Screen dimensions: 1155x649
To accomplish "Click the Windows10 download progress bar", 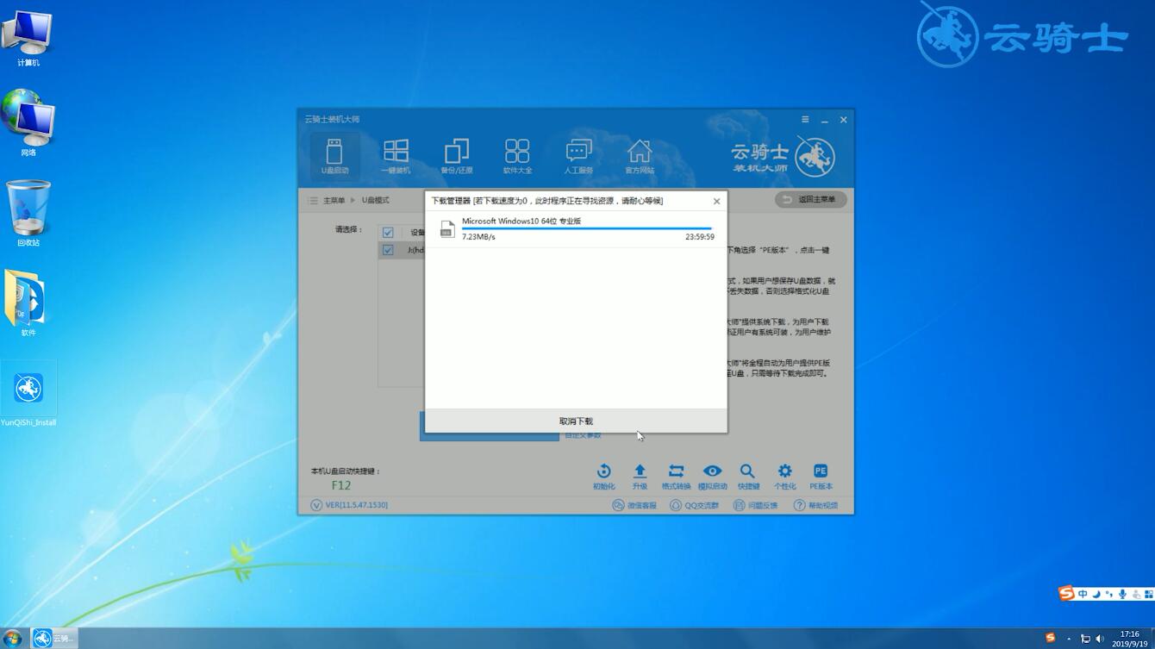I will 587,229.
